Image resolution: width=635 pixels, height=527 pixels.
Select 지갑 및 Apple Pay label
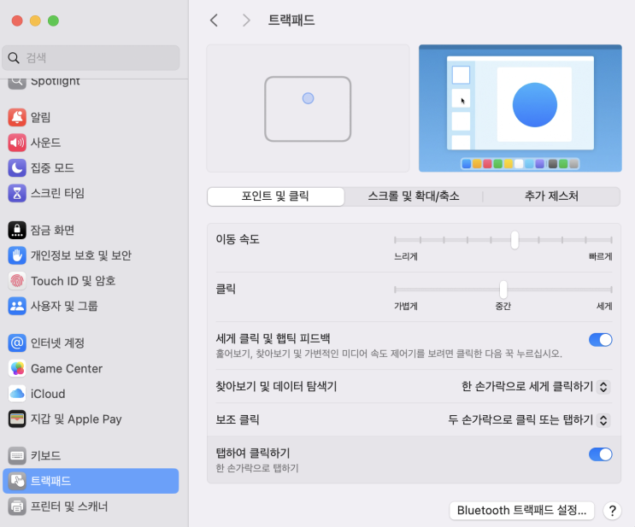tap(76, 419)
